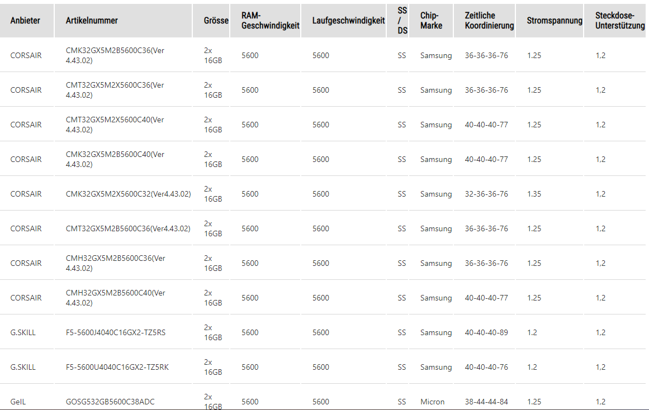Click voltage 1.25 in GeIL row
Viewport: 649px width, 410px height.
[x=534, y=402]
